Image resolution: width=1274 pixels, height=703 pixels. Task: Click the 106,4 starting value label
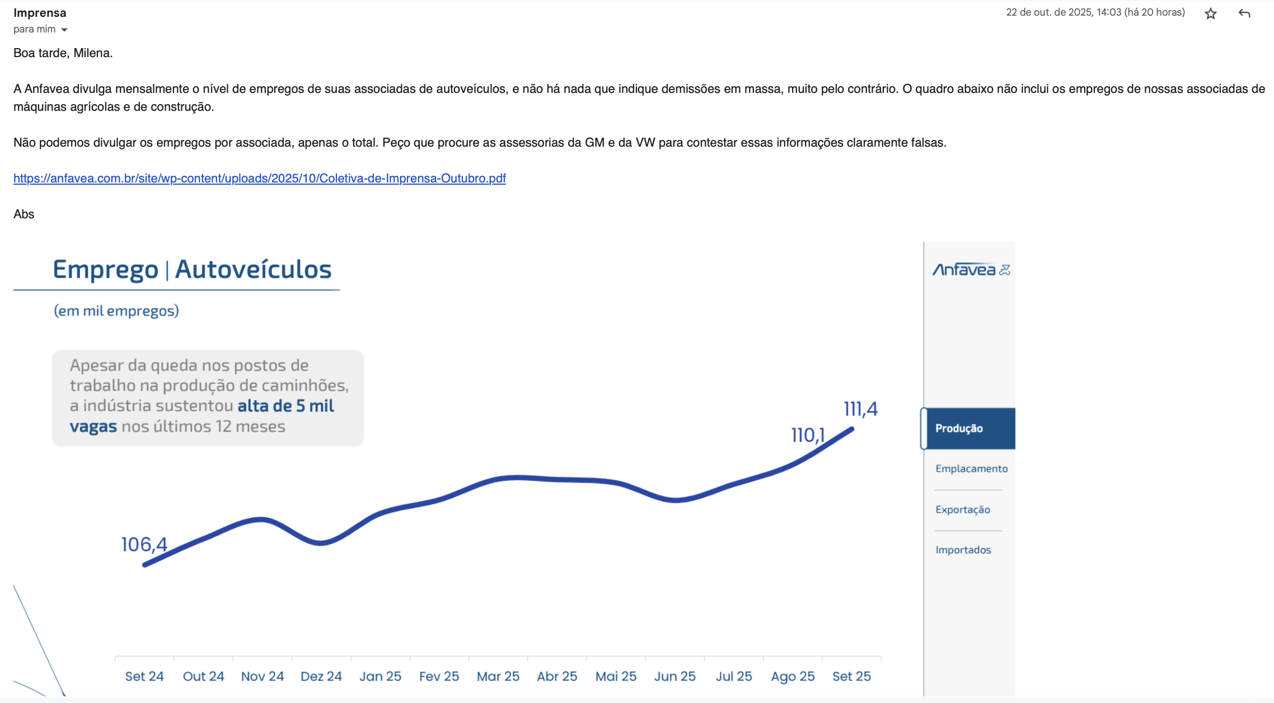[x=144, y=545]
